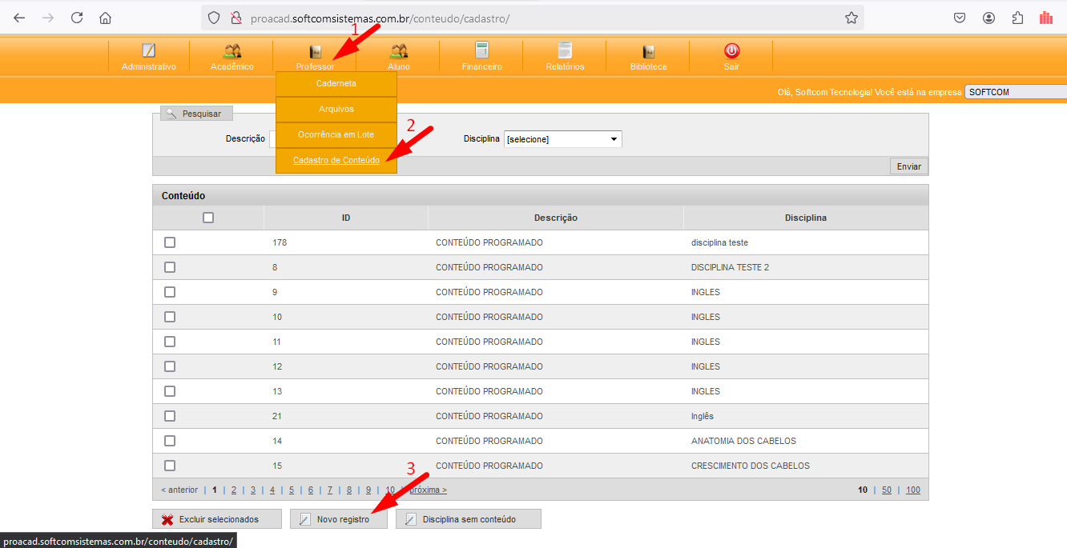The width and height of the screenshot is (1067, 548).
Task: Go to page 5 of results
Action: (292, 490)
